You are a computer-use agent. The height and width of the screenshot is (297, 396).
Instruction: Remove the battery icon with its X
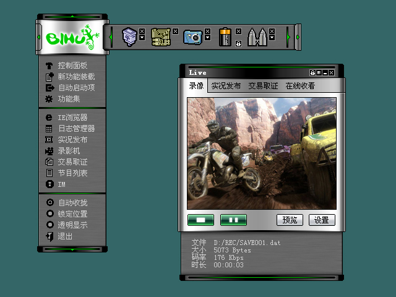click(238, 31)
